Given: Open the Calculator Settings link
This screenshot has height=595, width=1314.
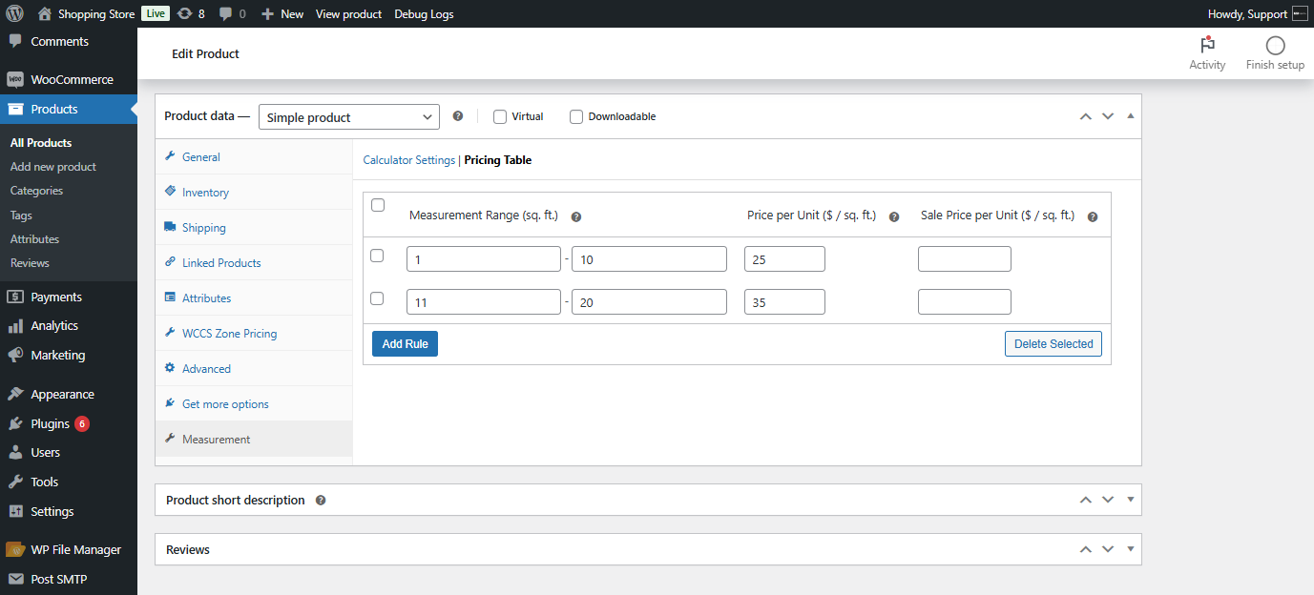Looking at the screenshot, I should (409, 160).
